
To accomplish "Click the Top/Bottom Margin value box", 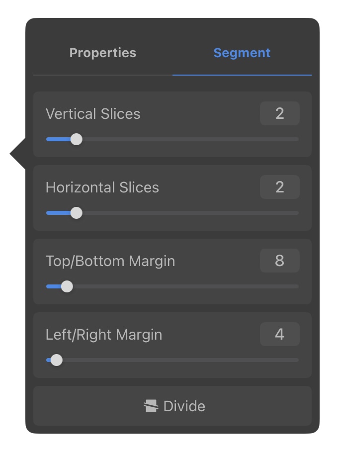I will pos(280,261).
